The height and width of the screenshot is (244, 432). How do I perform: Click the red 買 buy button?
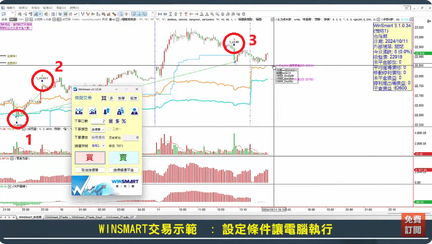pyautogui.click(x=90, y=157)
